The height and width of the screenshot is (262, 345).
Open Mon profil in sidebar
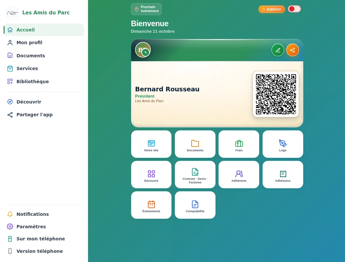44,43
